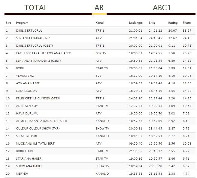Image resolution: width=197 pixels, height=178 pixels.
Task: Select the BORU program on STAR TV
Action: 20,68
